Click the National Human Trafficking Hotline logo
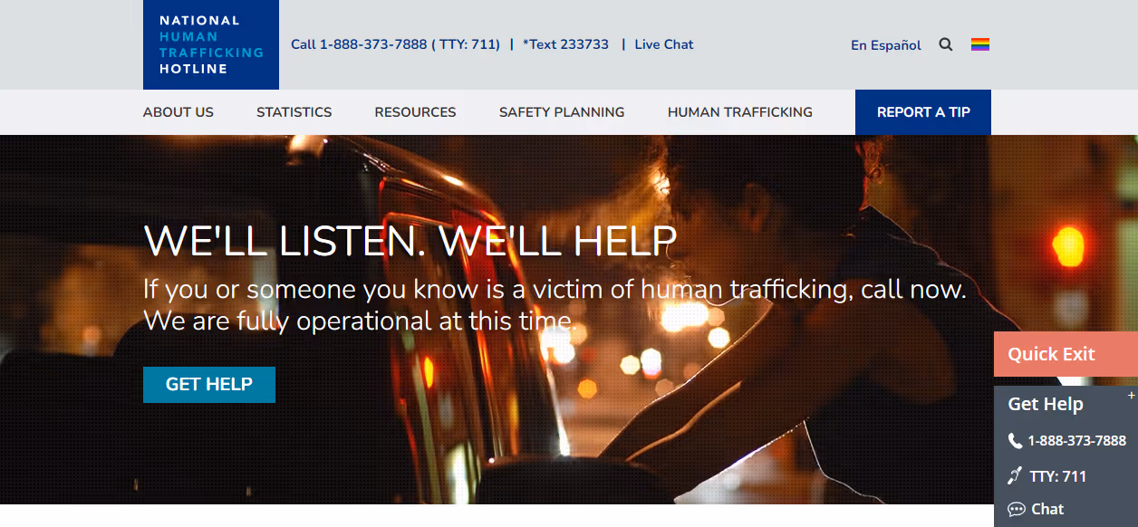 point(211,44)
